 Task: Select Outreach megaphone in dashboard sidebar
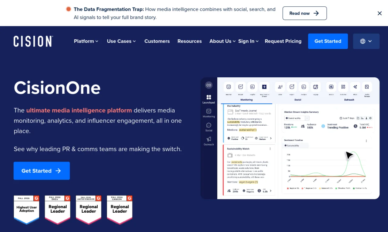click(209, 139)
